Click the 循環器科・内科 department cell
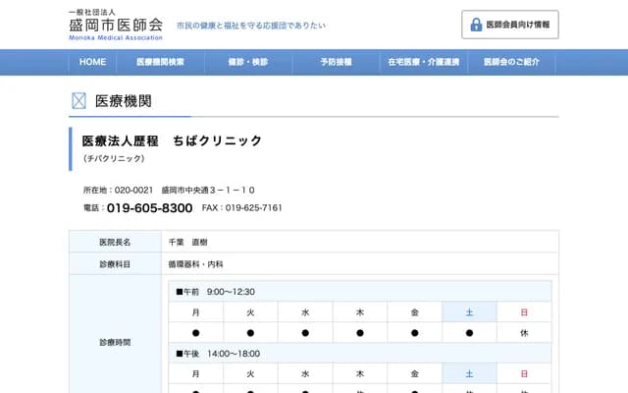The image size is (628, 393). 196,264
